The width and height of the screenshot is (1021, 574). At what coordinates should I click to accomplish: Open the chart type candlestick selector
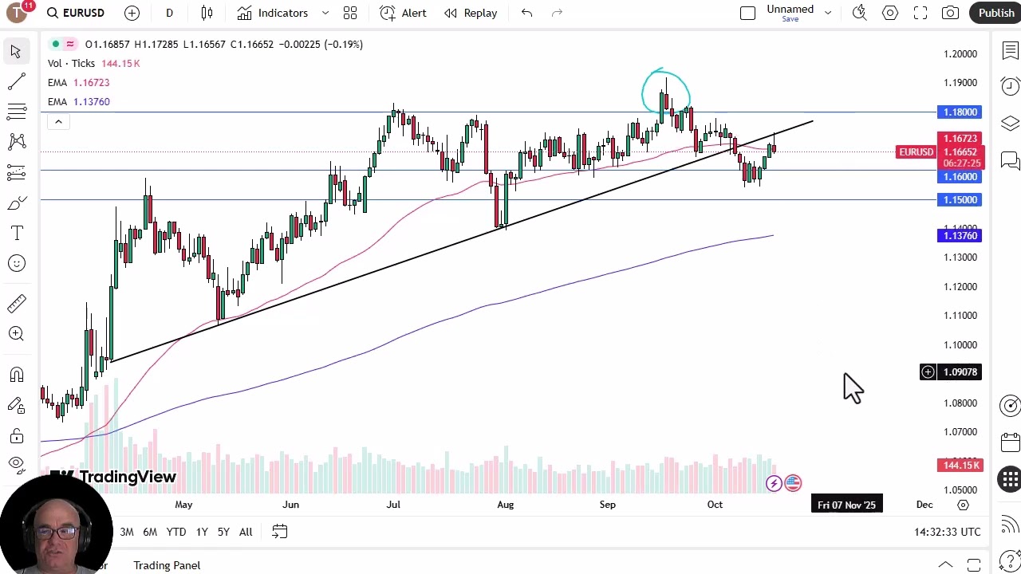[x=207, y=13]
